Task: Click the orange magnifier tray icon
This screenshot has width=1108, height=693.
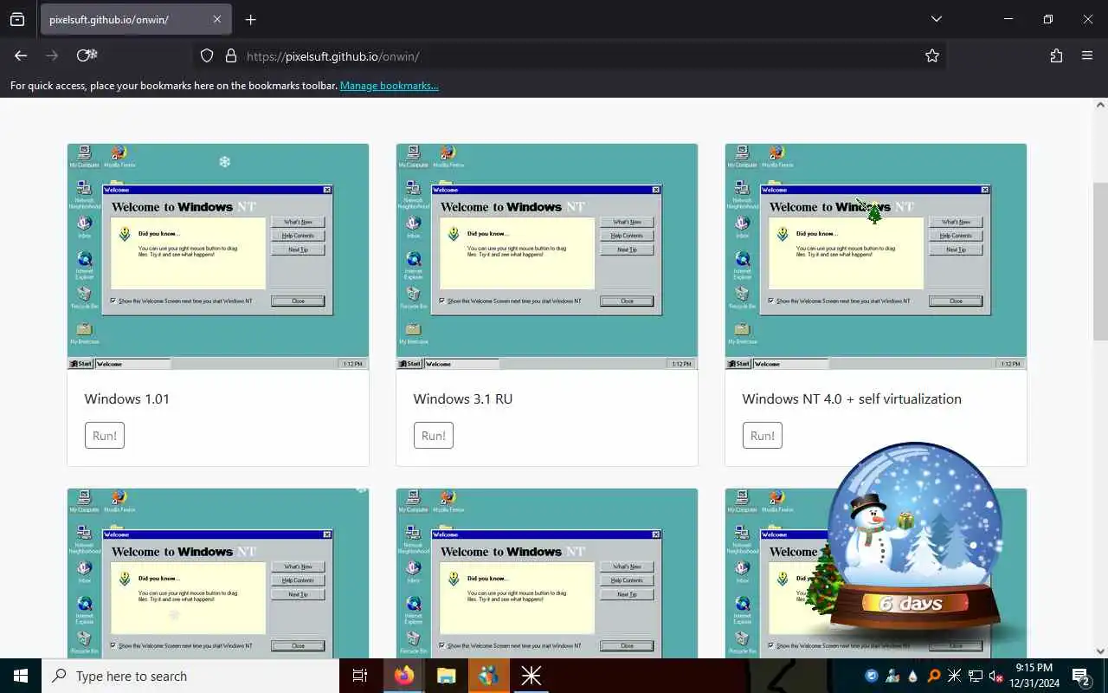Action: (x=934, y=676)
